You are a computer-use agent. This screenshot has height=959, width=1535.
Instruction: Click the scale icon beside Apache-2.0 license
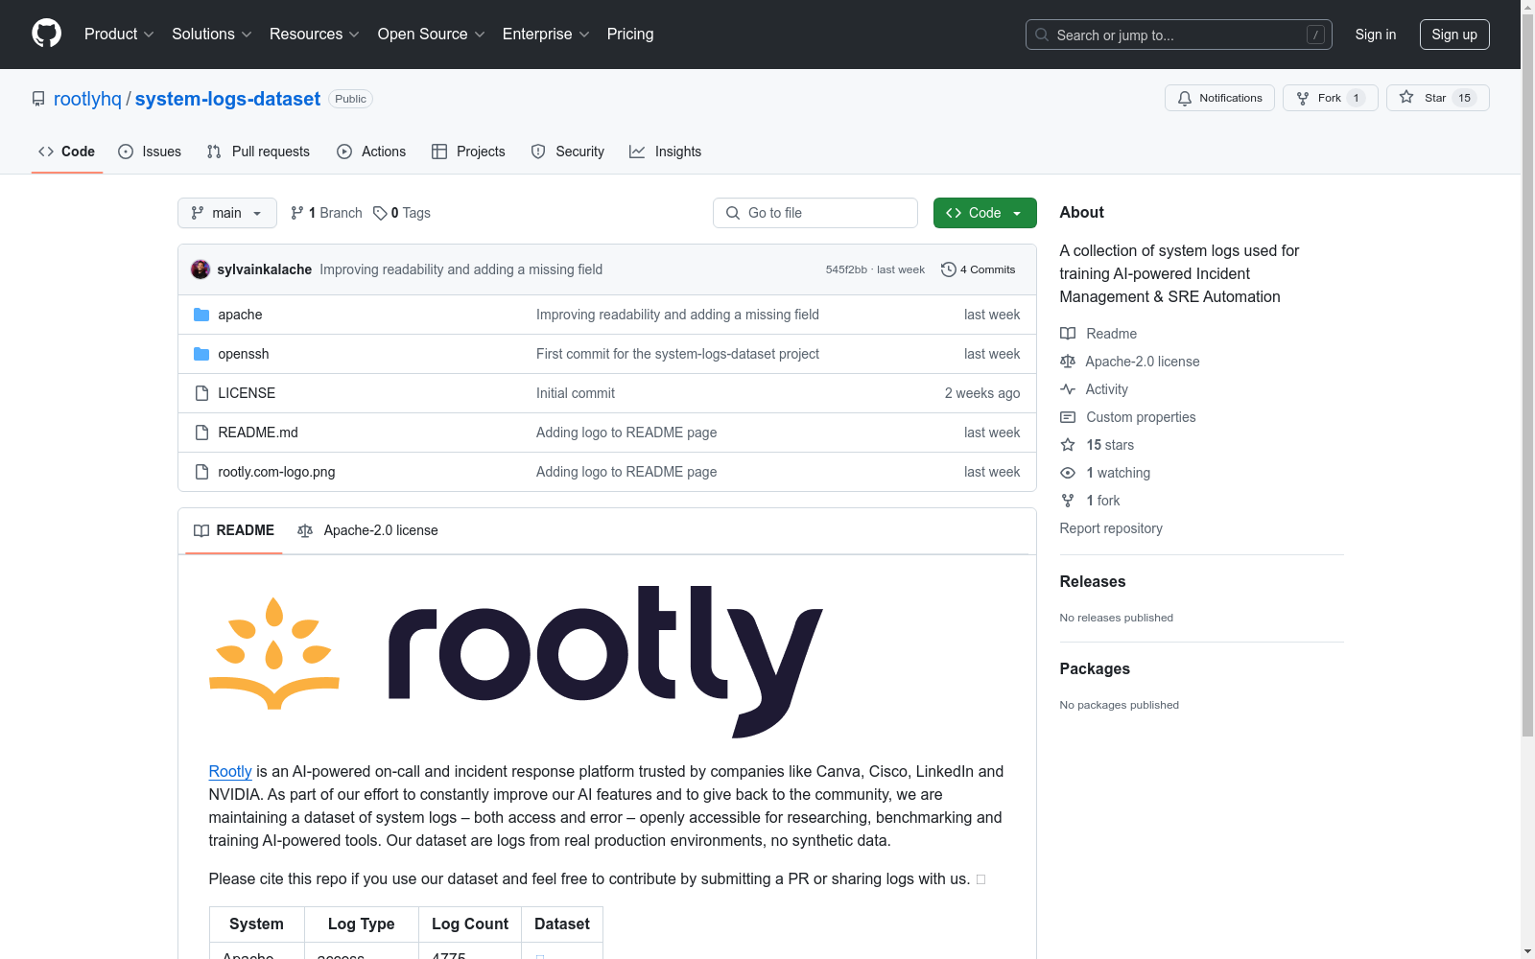(1068, 362)
